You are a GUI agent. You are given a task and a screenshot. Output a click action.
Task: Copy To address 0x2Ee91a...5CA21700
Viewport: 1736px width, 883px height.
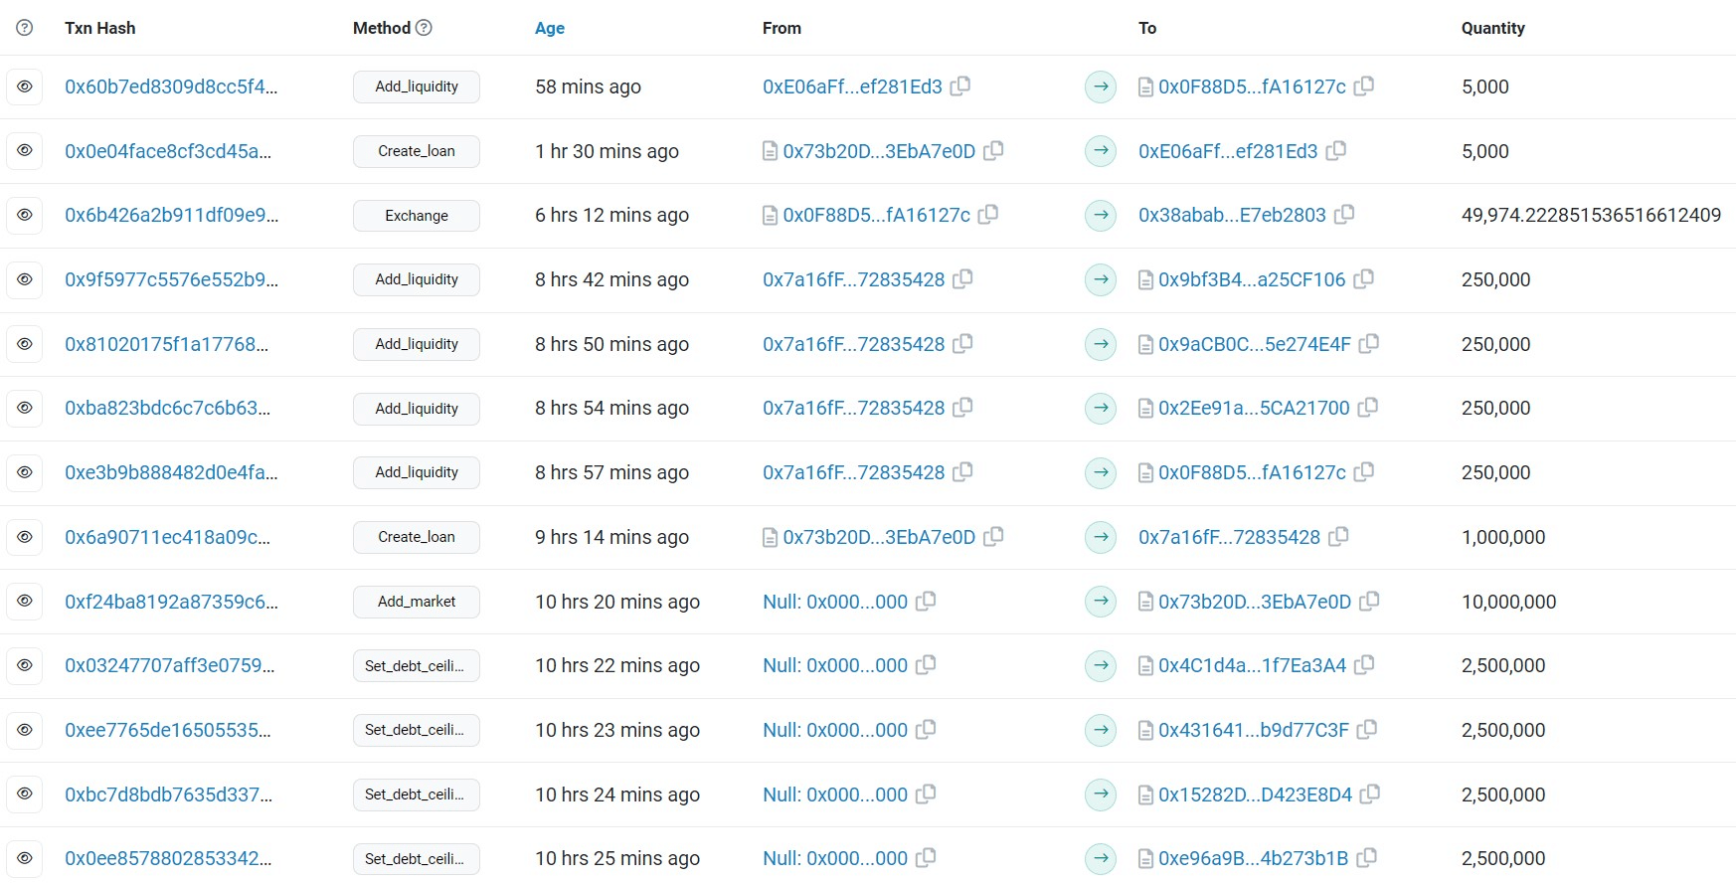point(1368,408)
